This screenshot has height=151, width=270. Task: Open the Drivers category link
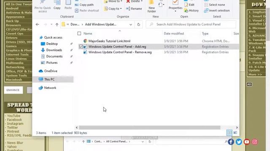click(x=11, y=38)
